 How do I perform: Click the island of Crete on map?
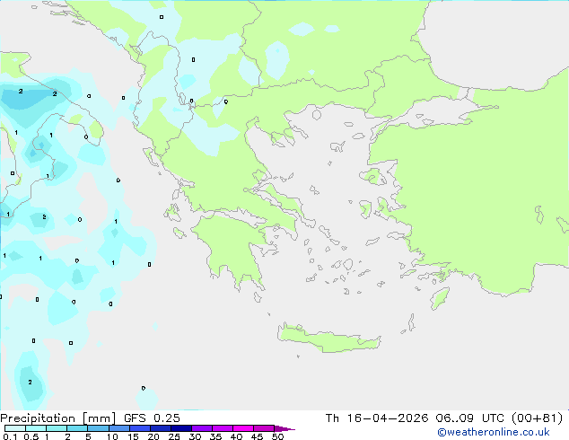[x=328, y=339]
